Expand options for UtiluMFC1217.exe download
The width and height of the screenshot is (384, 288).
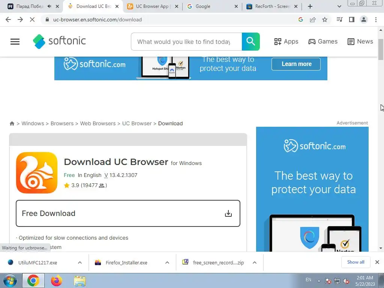(x=80, y=262)
